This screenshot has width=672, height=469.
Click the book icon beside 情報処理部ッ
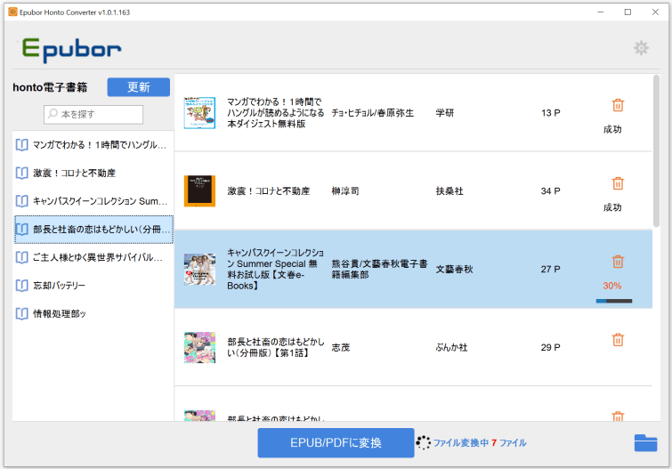pyautogui.click(x=22, y=314)
